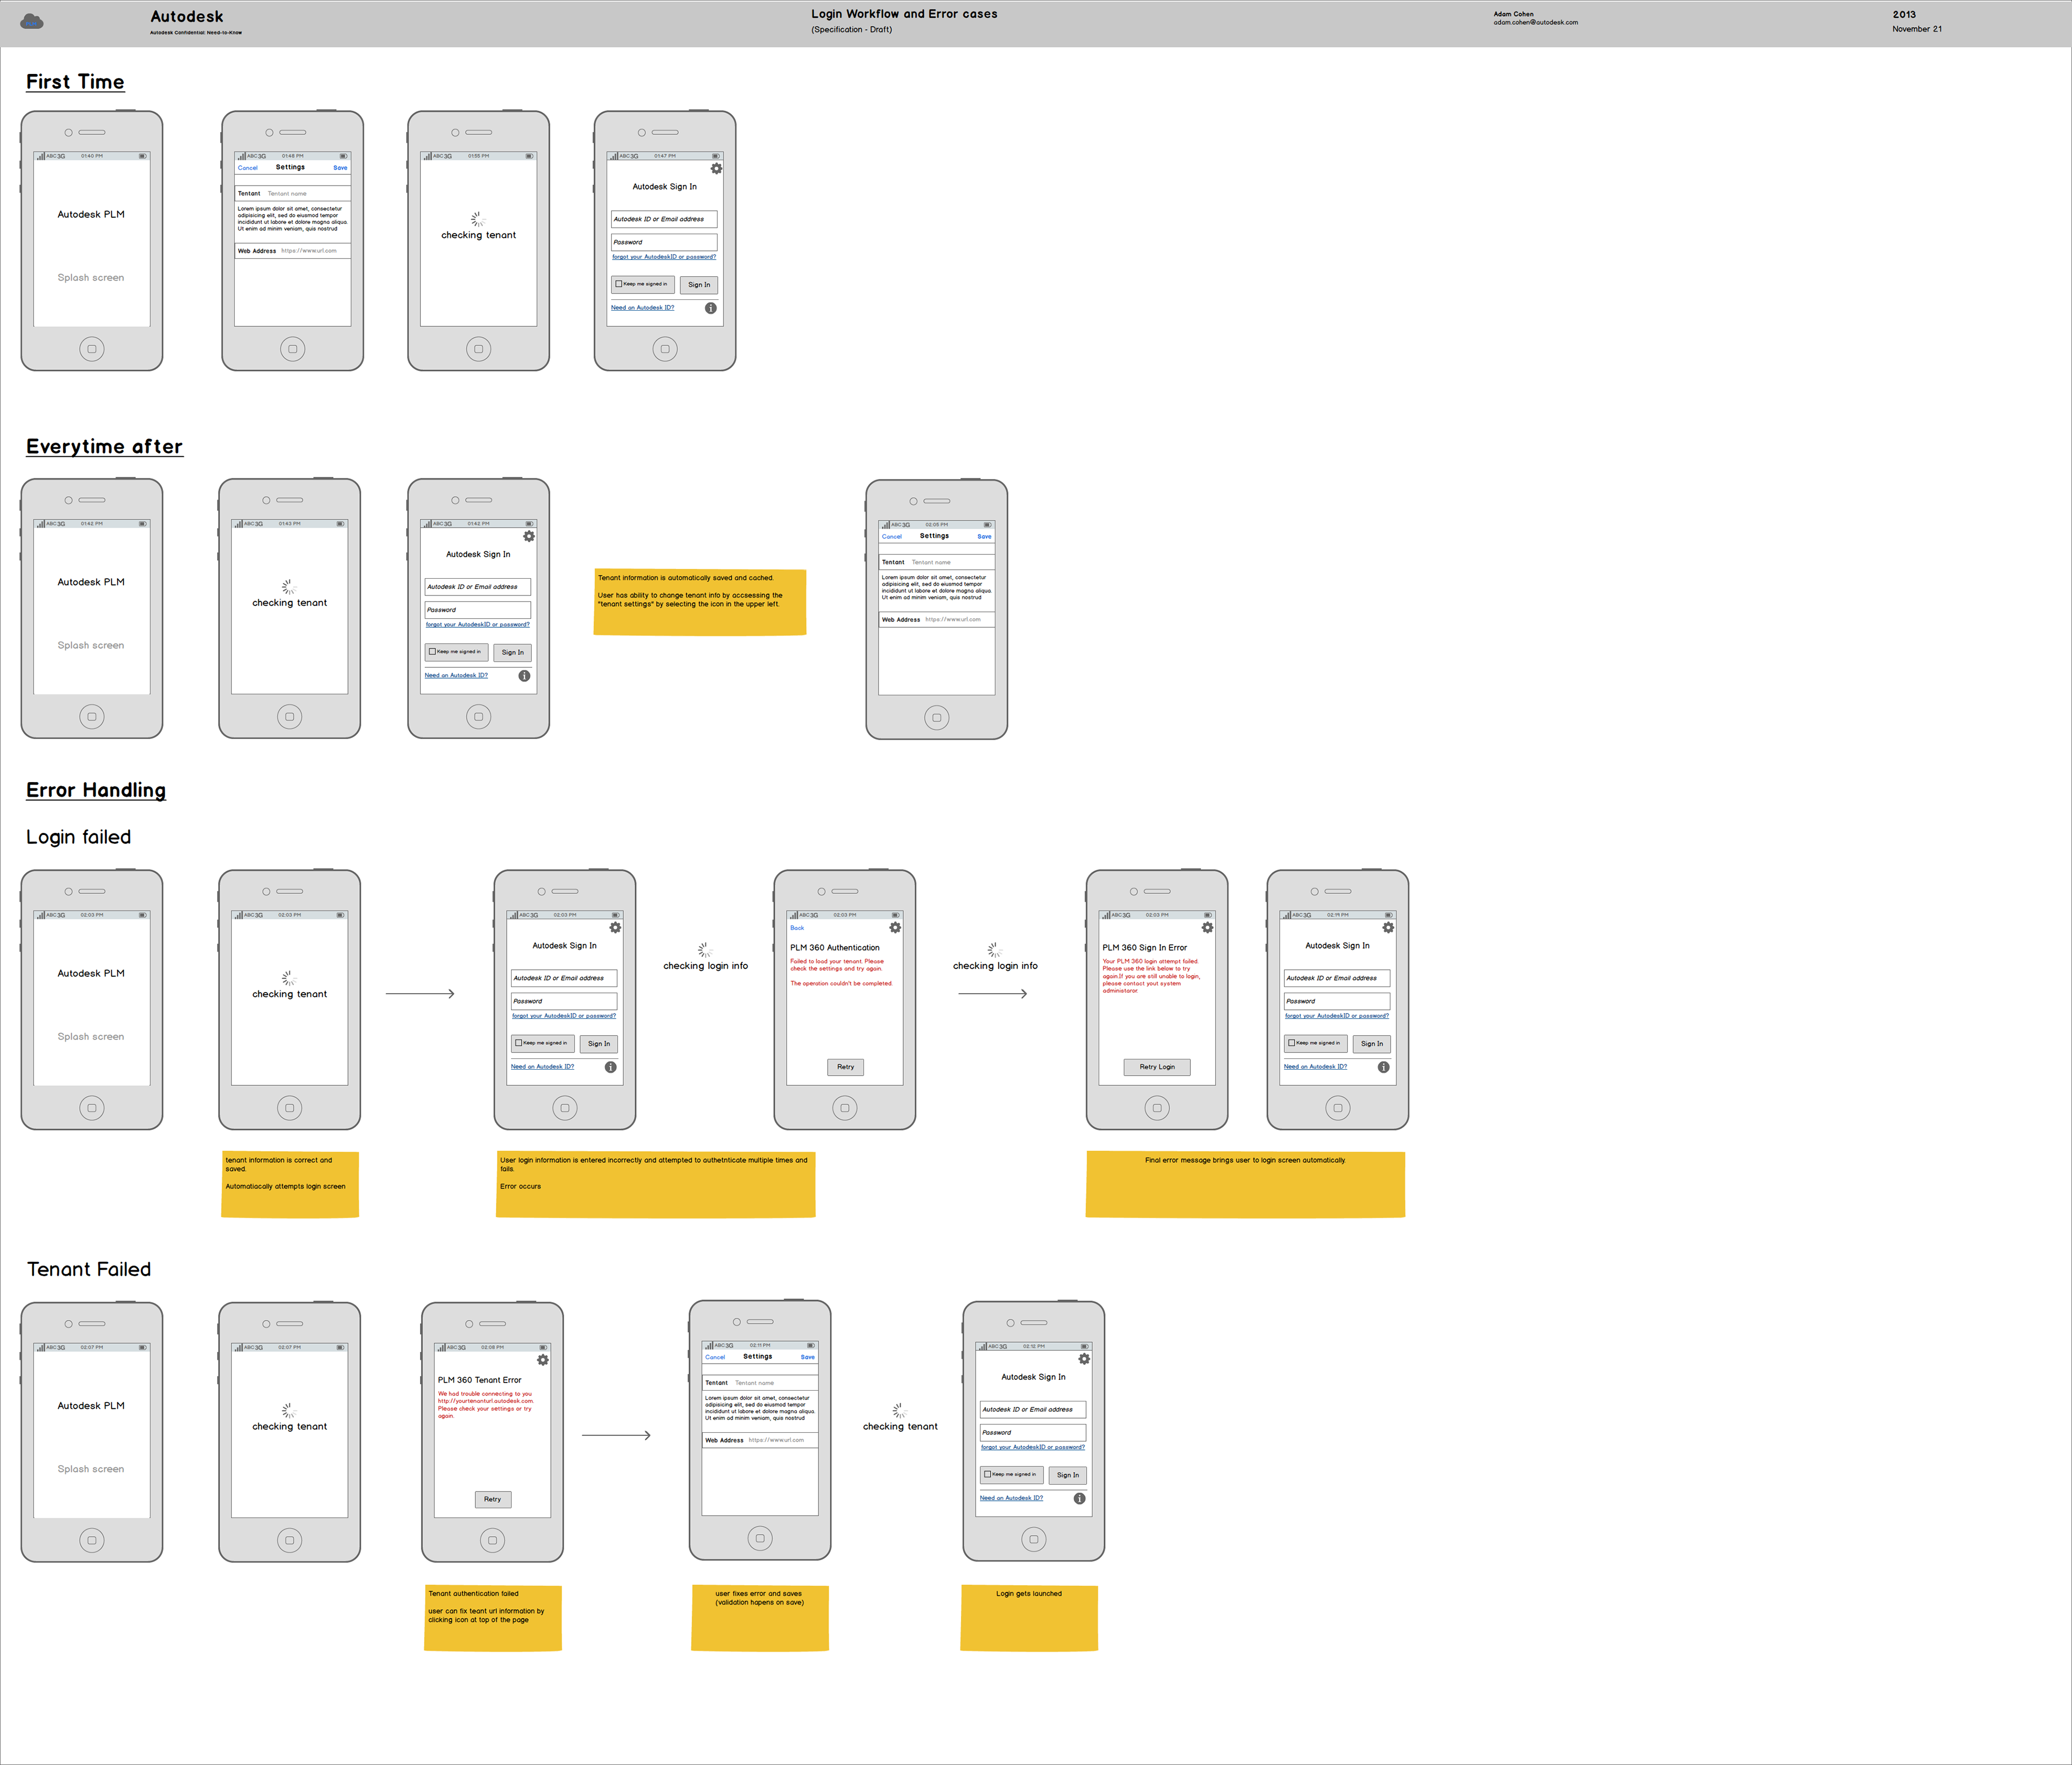Image resolution: width=2072 pixels, height=1765 pixels.
Task: Click 'forgot your AutodeskID or password?' on First Time screen
Action: (664, 257)
